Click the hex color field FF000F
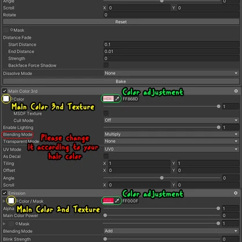This screenshot has height=242, width=242. click(130, 201)
